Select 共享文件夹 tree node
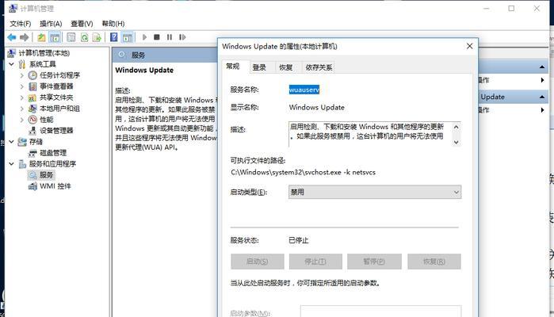The width and height of the screenshot is (554, 317). [x=56, y=97]
